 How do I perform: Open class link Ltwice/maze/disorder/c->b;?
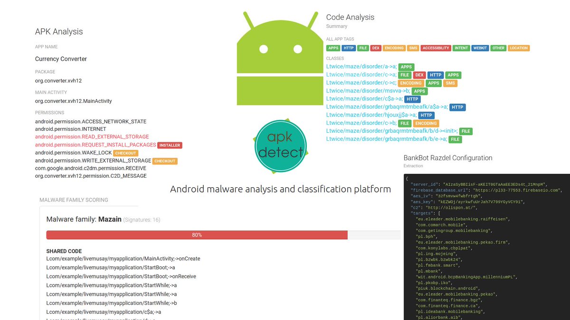(x=361, y=123)
